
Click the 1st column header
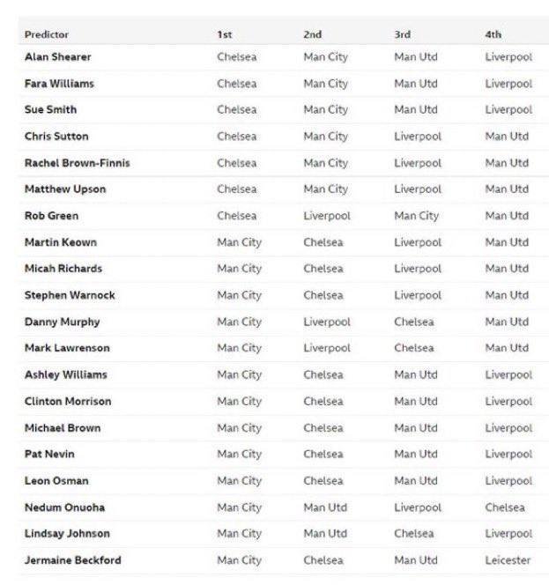click(225, 34)
